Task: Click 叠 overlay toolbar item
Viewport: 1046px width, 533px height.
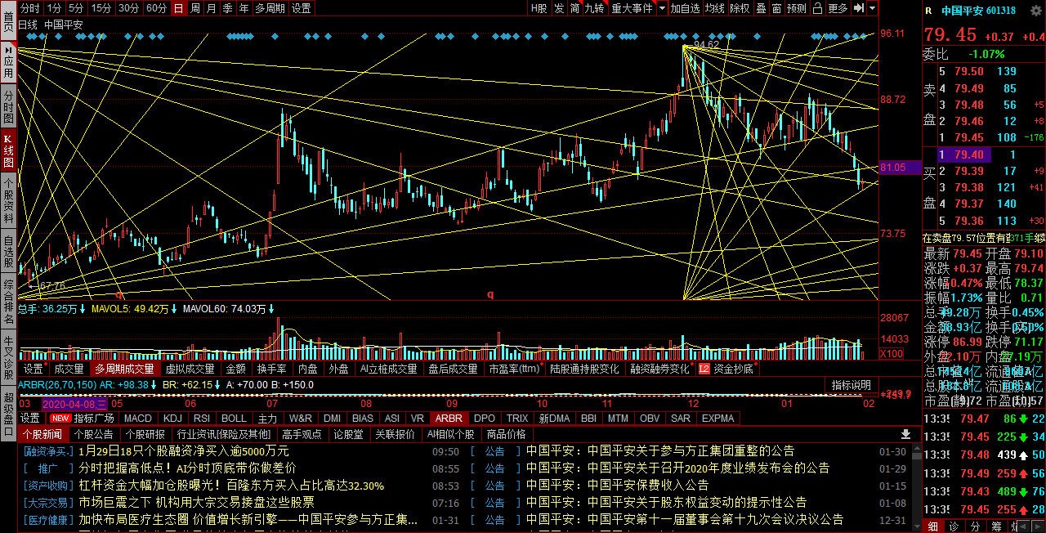Action: [761, 8]
